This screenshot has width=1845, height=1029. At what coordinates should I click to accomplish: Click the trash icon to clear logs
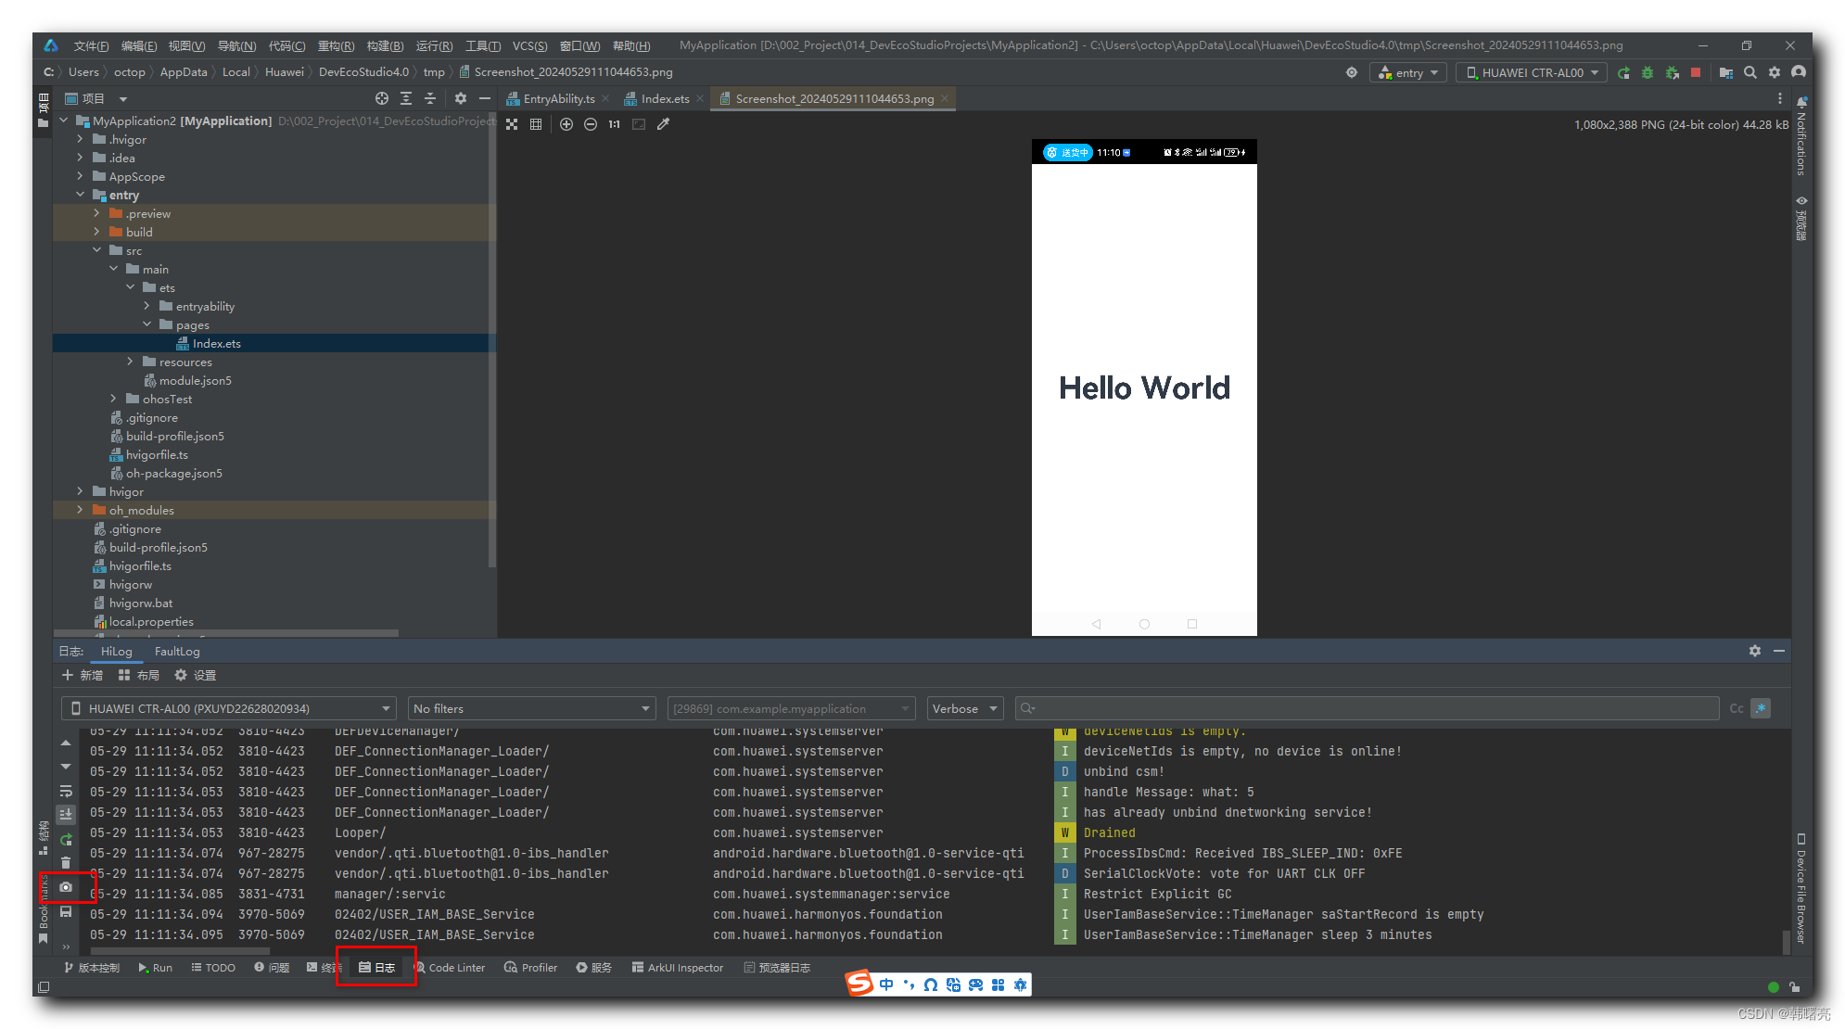[66, 863]
